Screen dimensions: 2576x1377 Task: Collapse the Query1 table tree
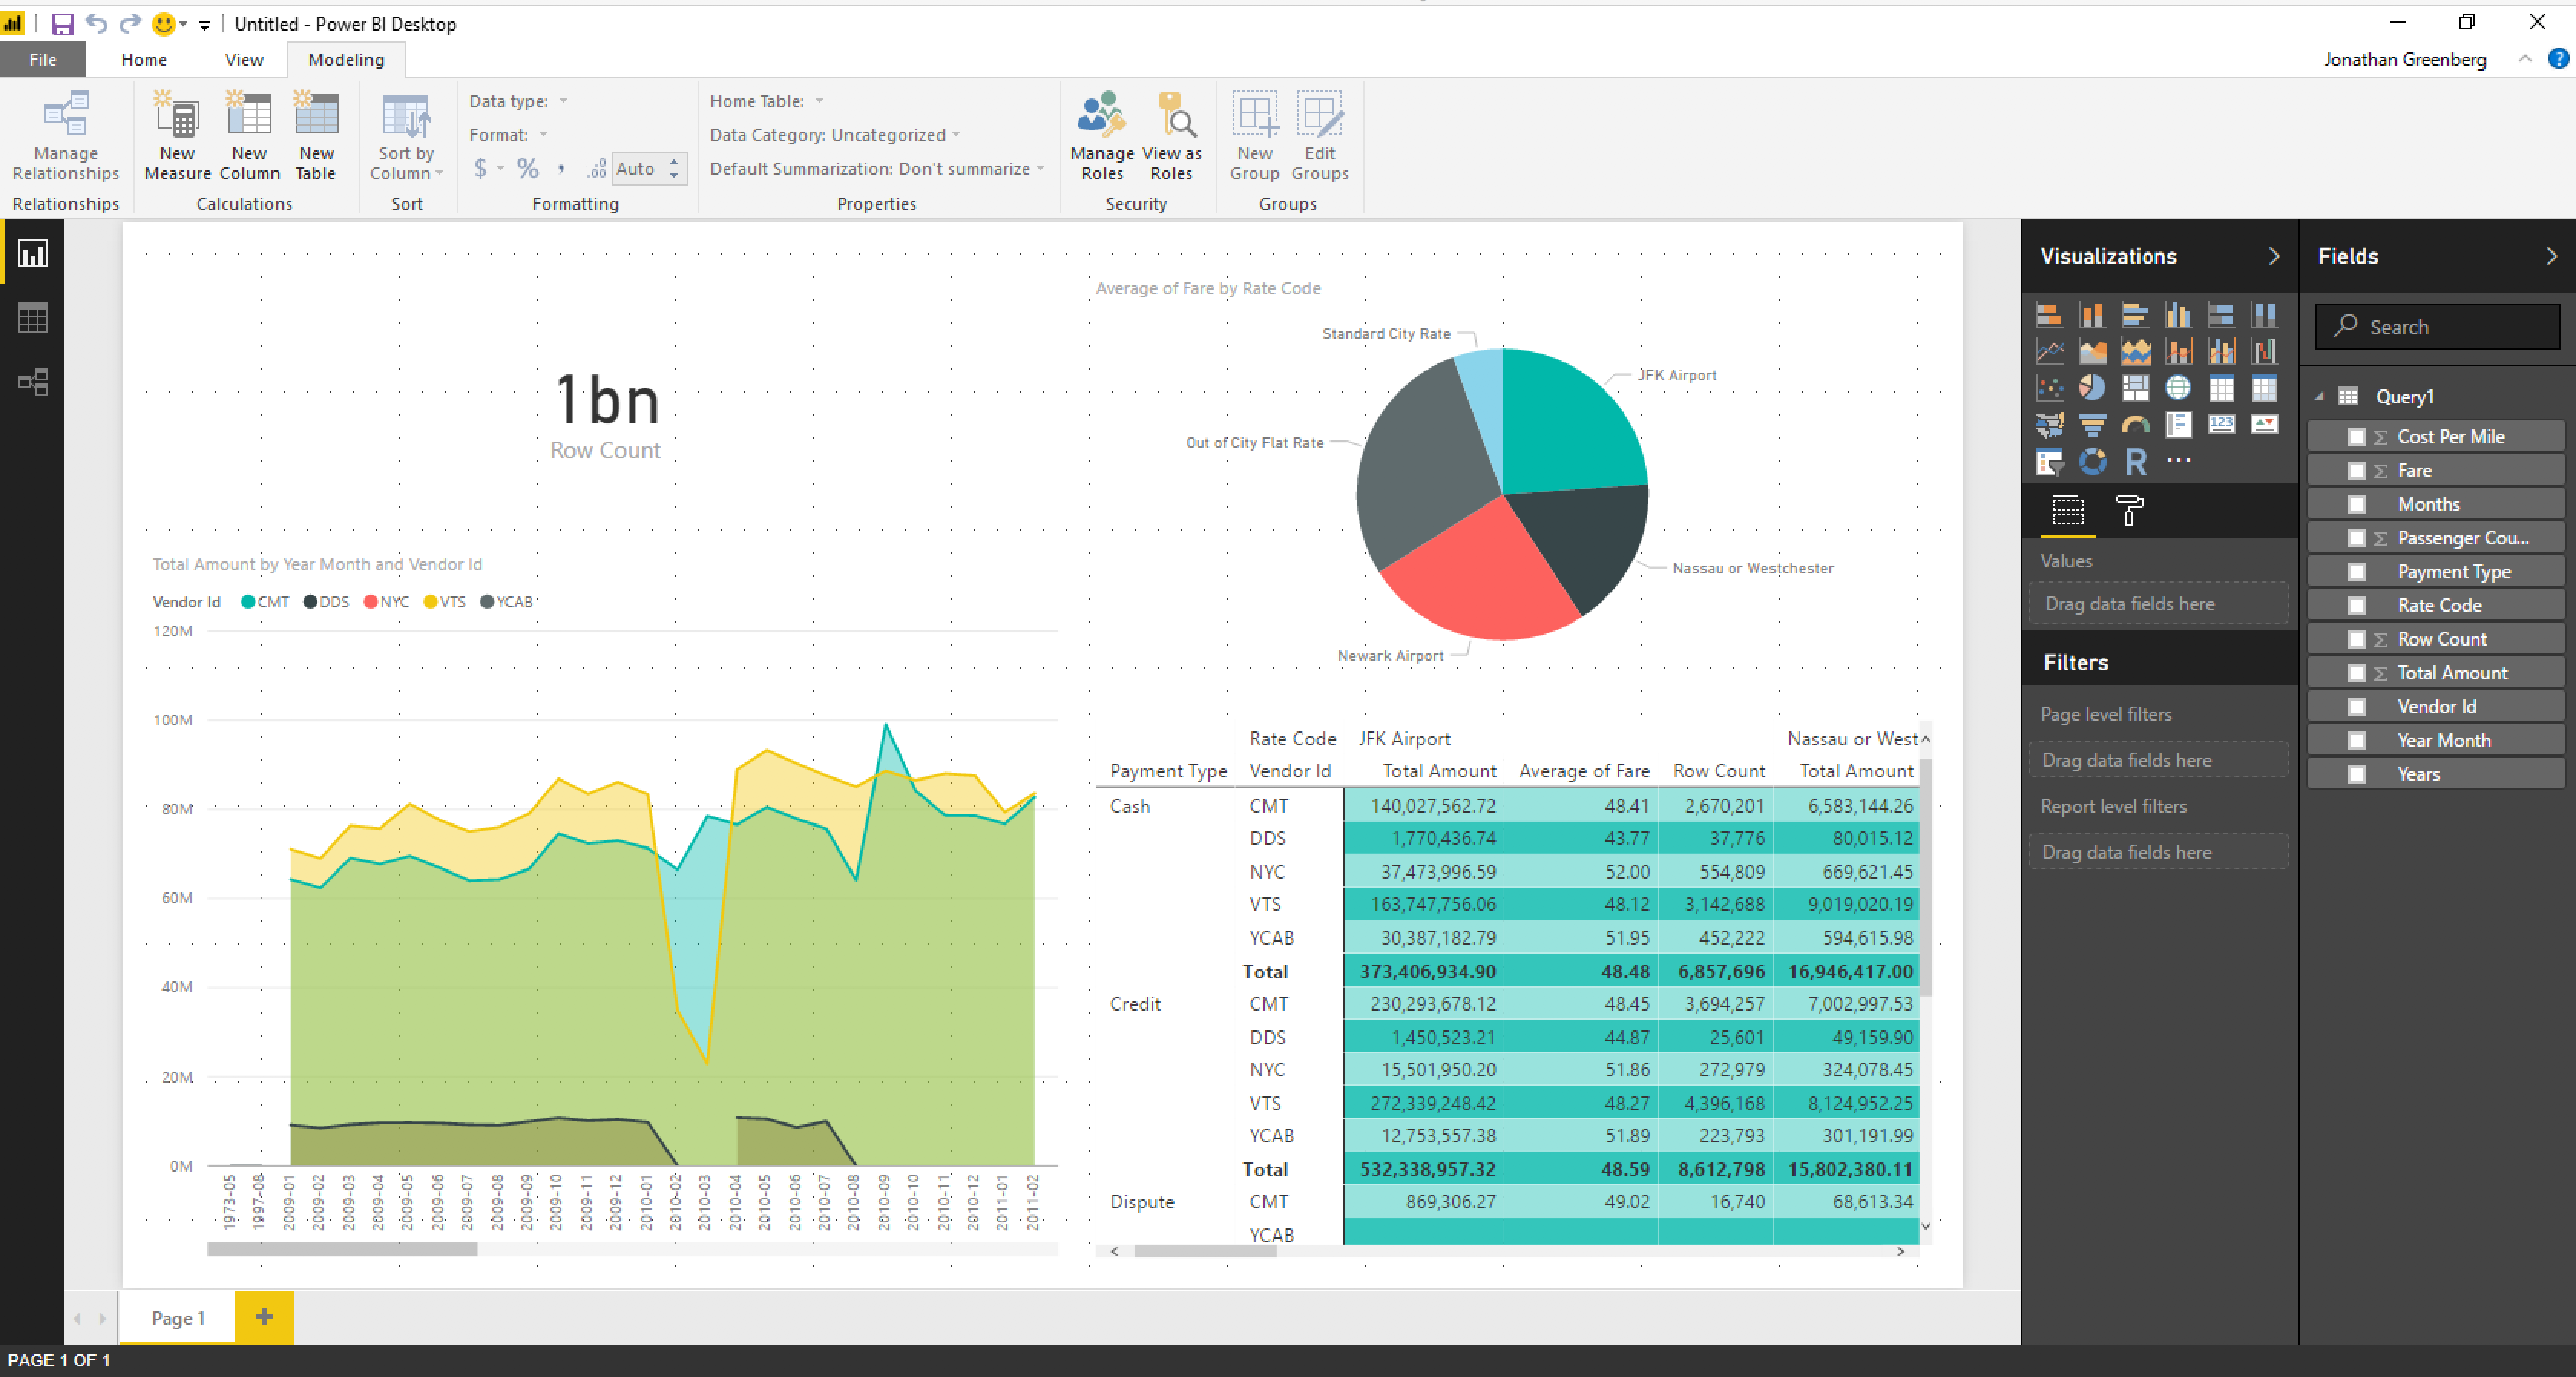pos(2318,397)
